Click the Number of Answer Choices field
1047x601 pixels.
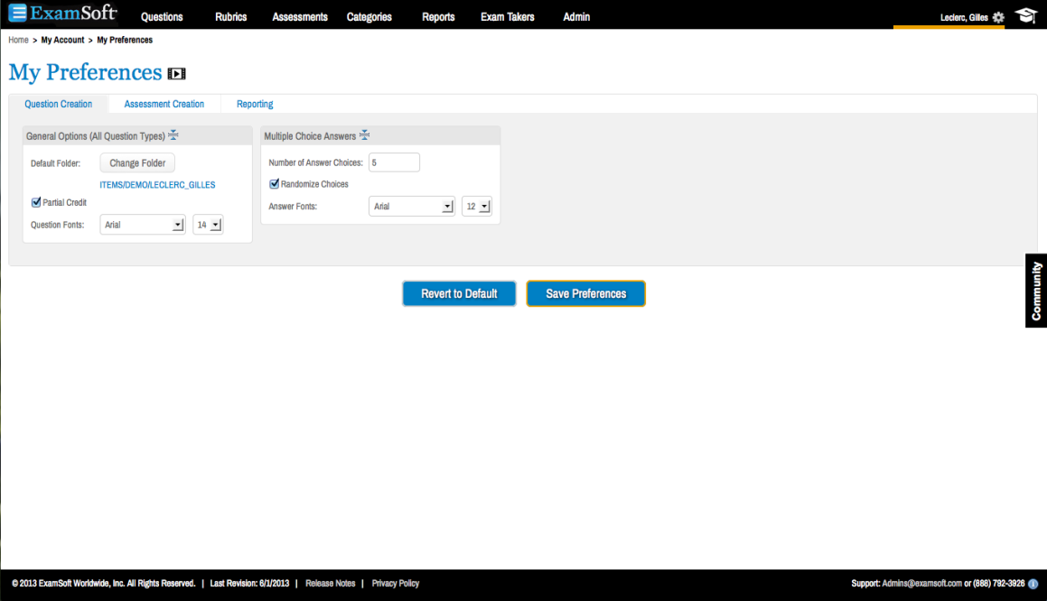394,162
